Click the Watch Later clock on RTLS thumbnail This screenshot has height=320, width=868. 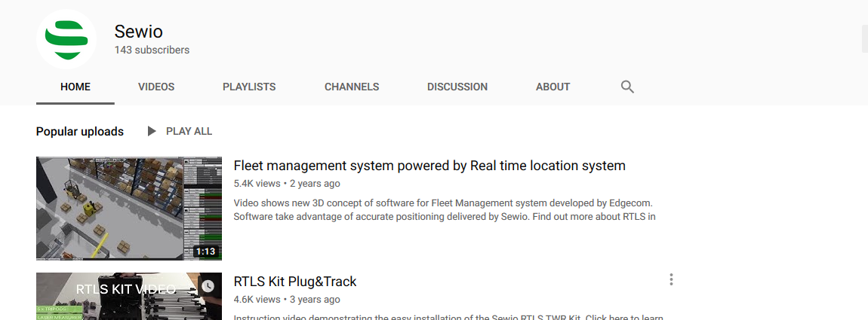point(208,286)
